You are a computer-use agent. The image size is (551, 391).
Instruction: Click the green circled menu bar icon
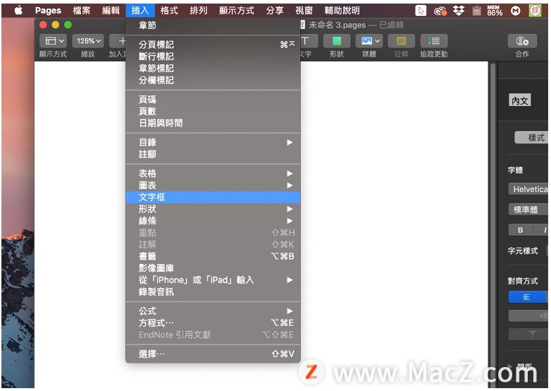tap(535, 11)
